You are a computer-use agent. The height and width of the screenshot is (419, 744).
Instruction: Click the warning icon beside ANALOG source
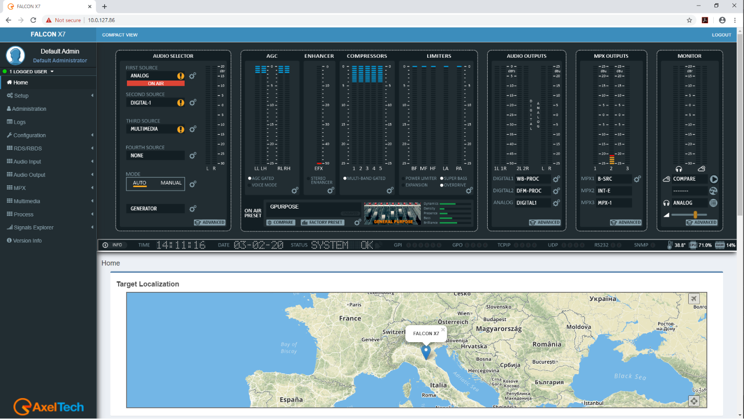tap(180, 76)
